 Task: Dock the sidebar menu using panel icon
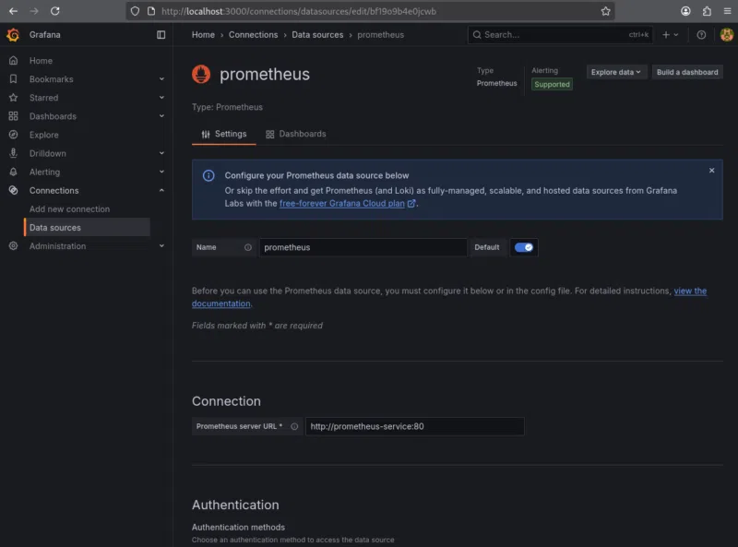pyautogui.click(x=161, y=35)
